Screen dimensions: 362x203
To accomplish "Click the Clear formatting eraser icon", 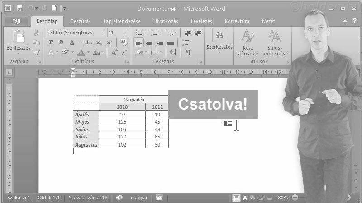I will [x=124, y=42].
